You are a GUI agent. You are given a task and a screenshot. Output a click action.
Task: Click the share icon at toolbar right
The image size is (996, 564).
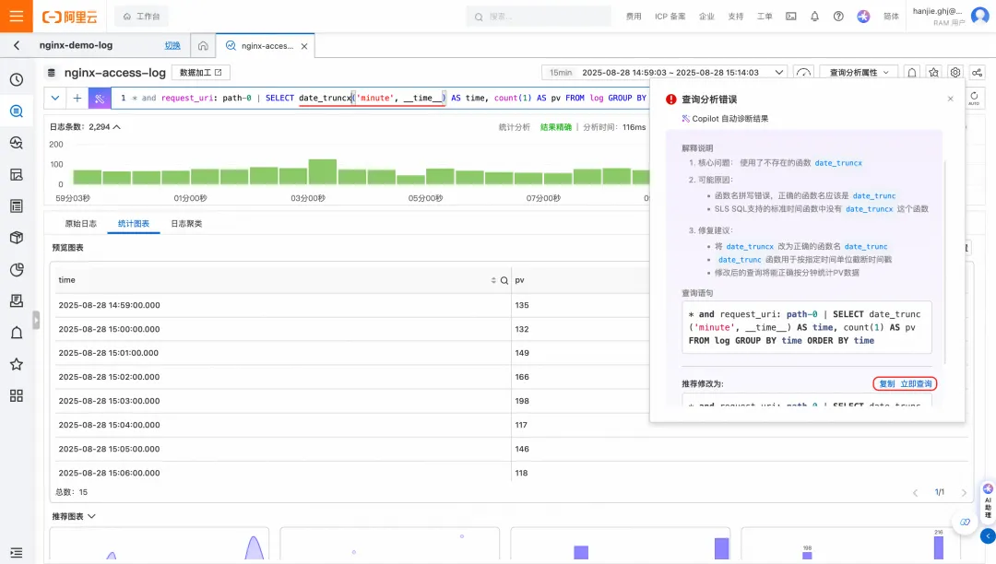[x=977, y=72]
